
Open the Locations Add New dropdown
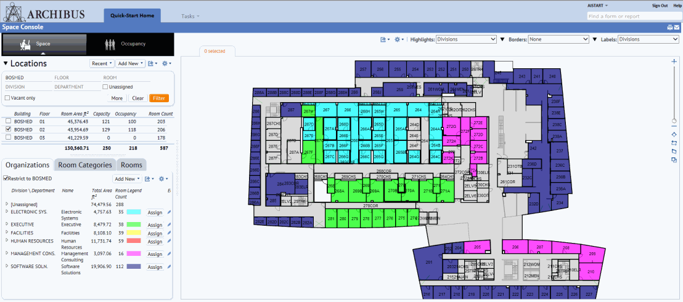(x=130, y=63)
